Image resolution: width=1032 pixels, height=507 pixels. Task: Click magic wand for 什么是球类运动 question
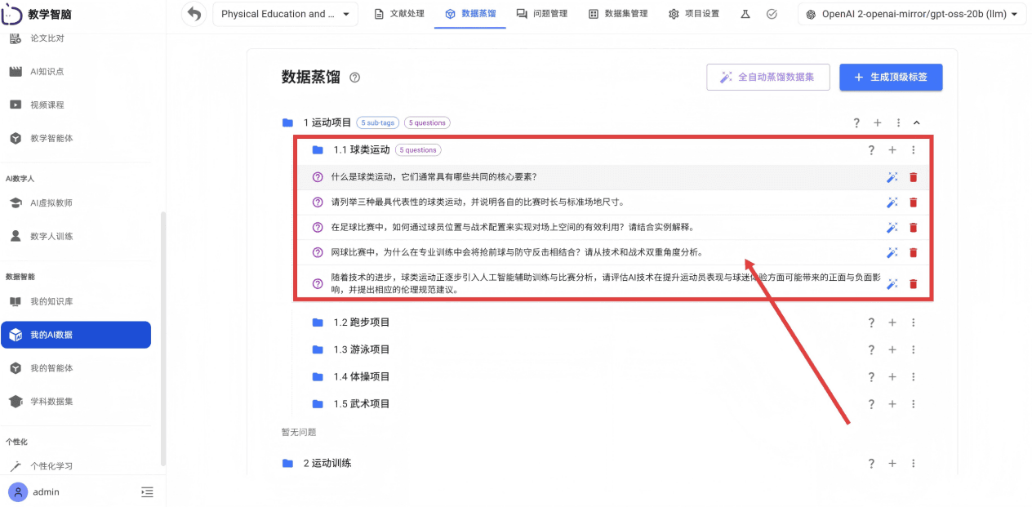tap(892, 177)
